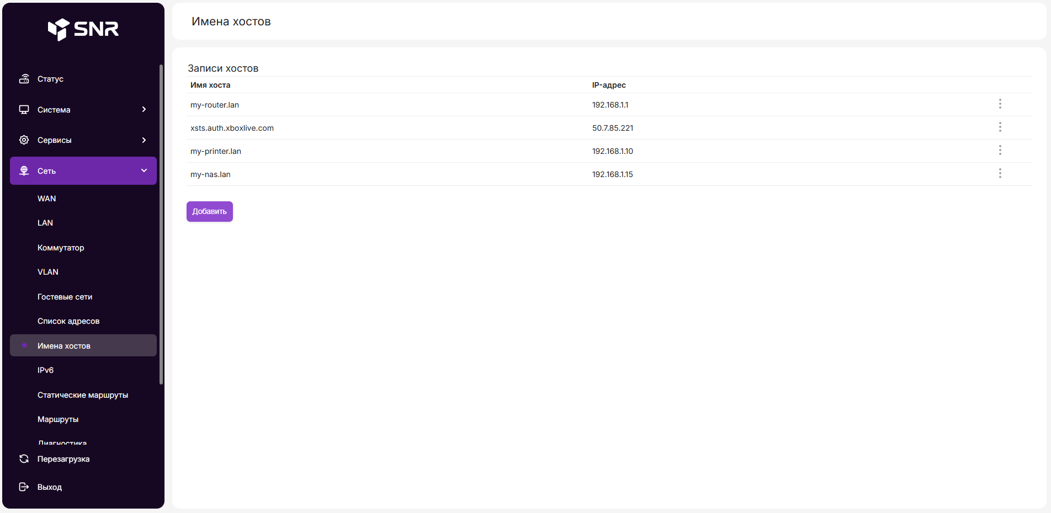This screenshot has width=1051, height=513.
Task: Click the logout icon next to Выход
Action: tap(24, 487)
